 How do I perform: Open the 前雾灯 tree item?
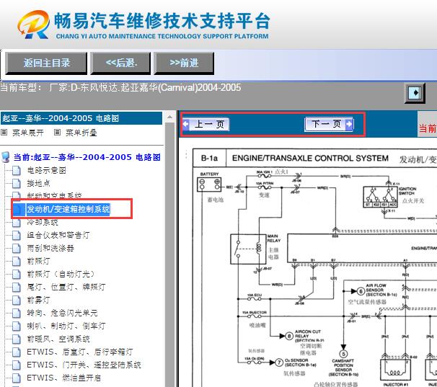click(38, 300)
